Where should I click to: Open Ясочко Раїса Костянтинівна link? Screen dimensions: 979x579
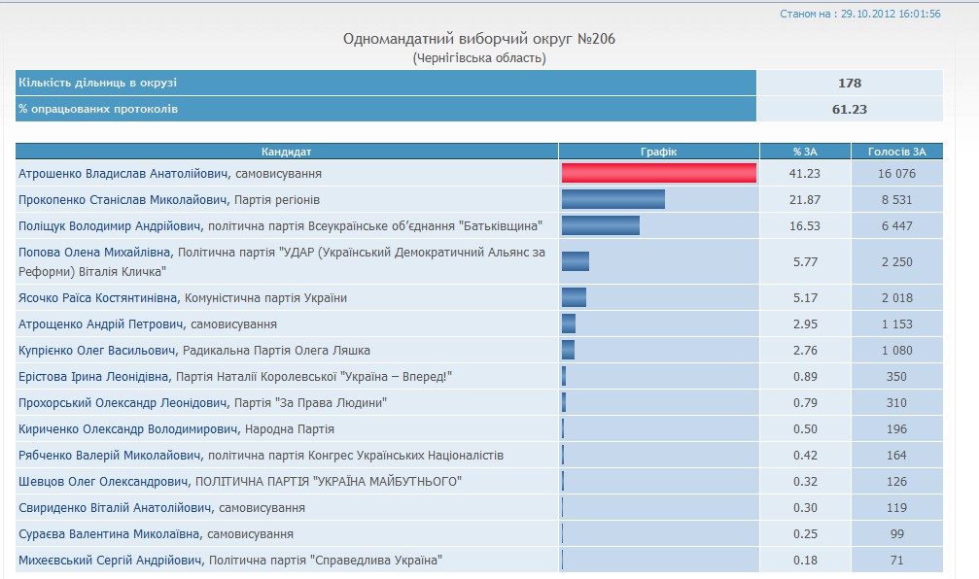[x=100, y=298]
